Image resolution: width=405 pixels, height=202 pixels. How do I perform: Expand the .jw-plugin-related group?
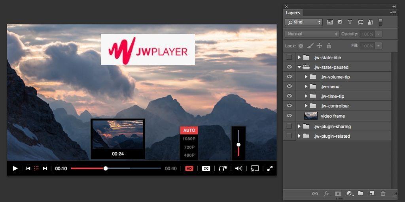[x=299, y=136]
